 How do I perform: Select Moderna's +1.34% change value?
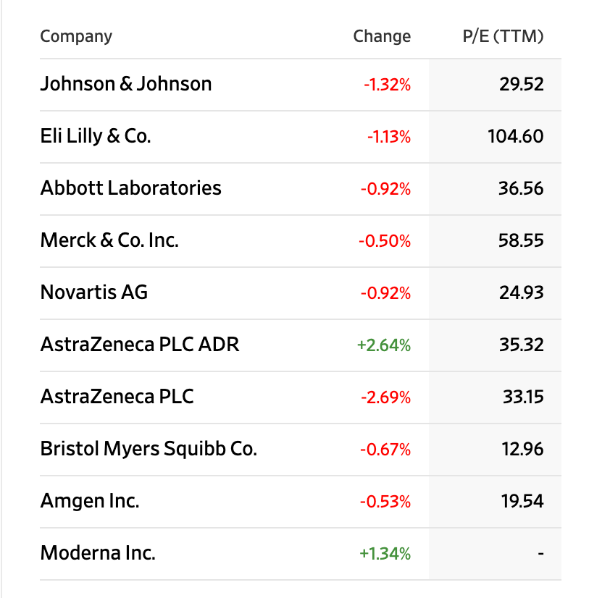385,554
